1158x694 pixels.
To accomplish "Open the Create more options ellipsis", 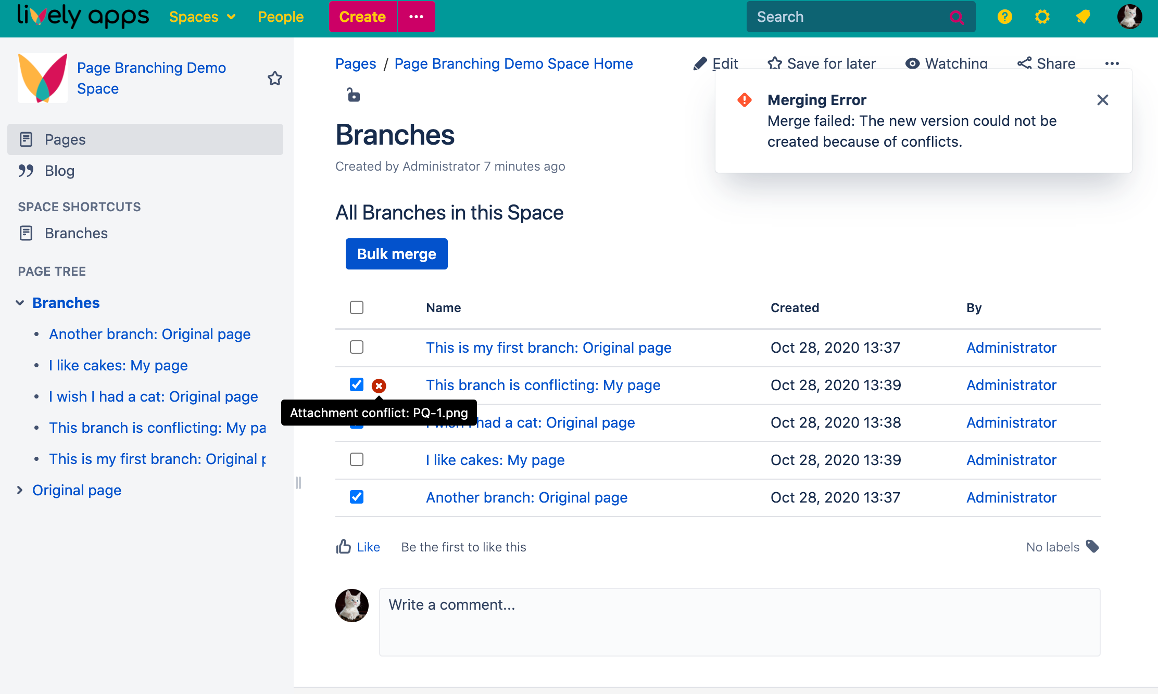I will pyautogui.click(x=416, y=17).
